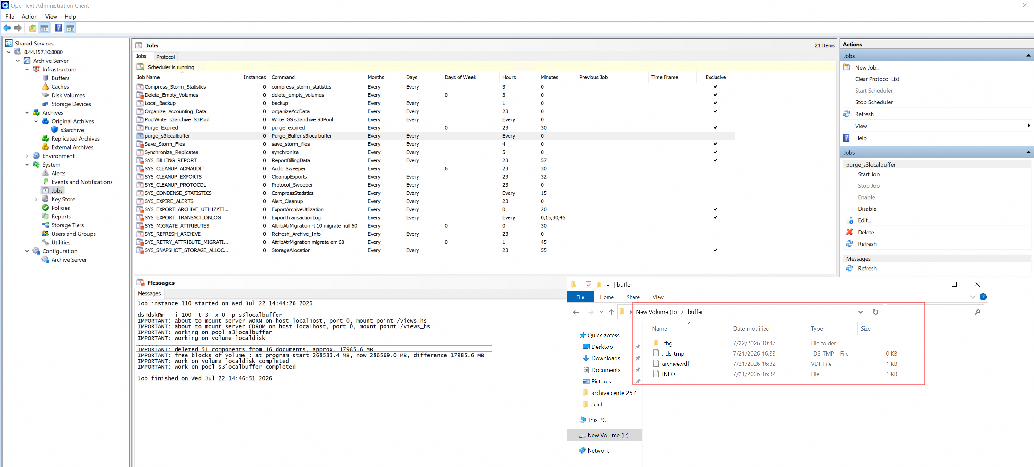Toggle Exclusive checkmark for Purge_Expired
Screen dimensions: 1034x467
(x=715, y=128)
